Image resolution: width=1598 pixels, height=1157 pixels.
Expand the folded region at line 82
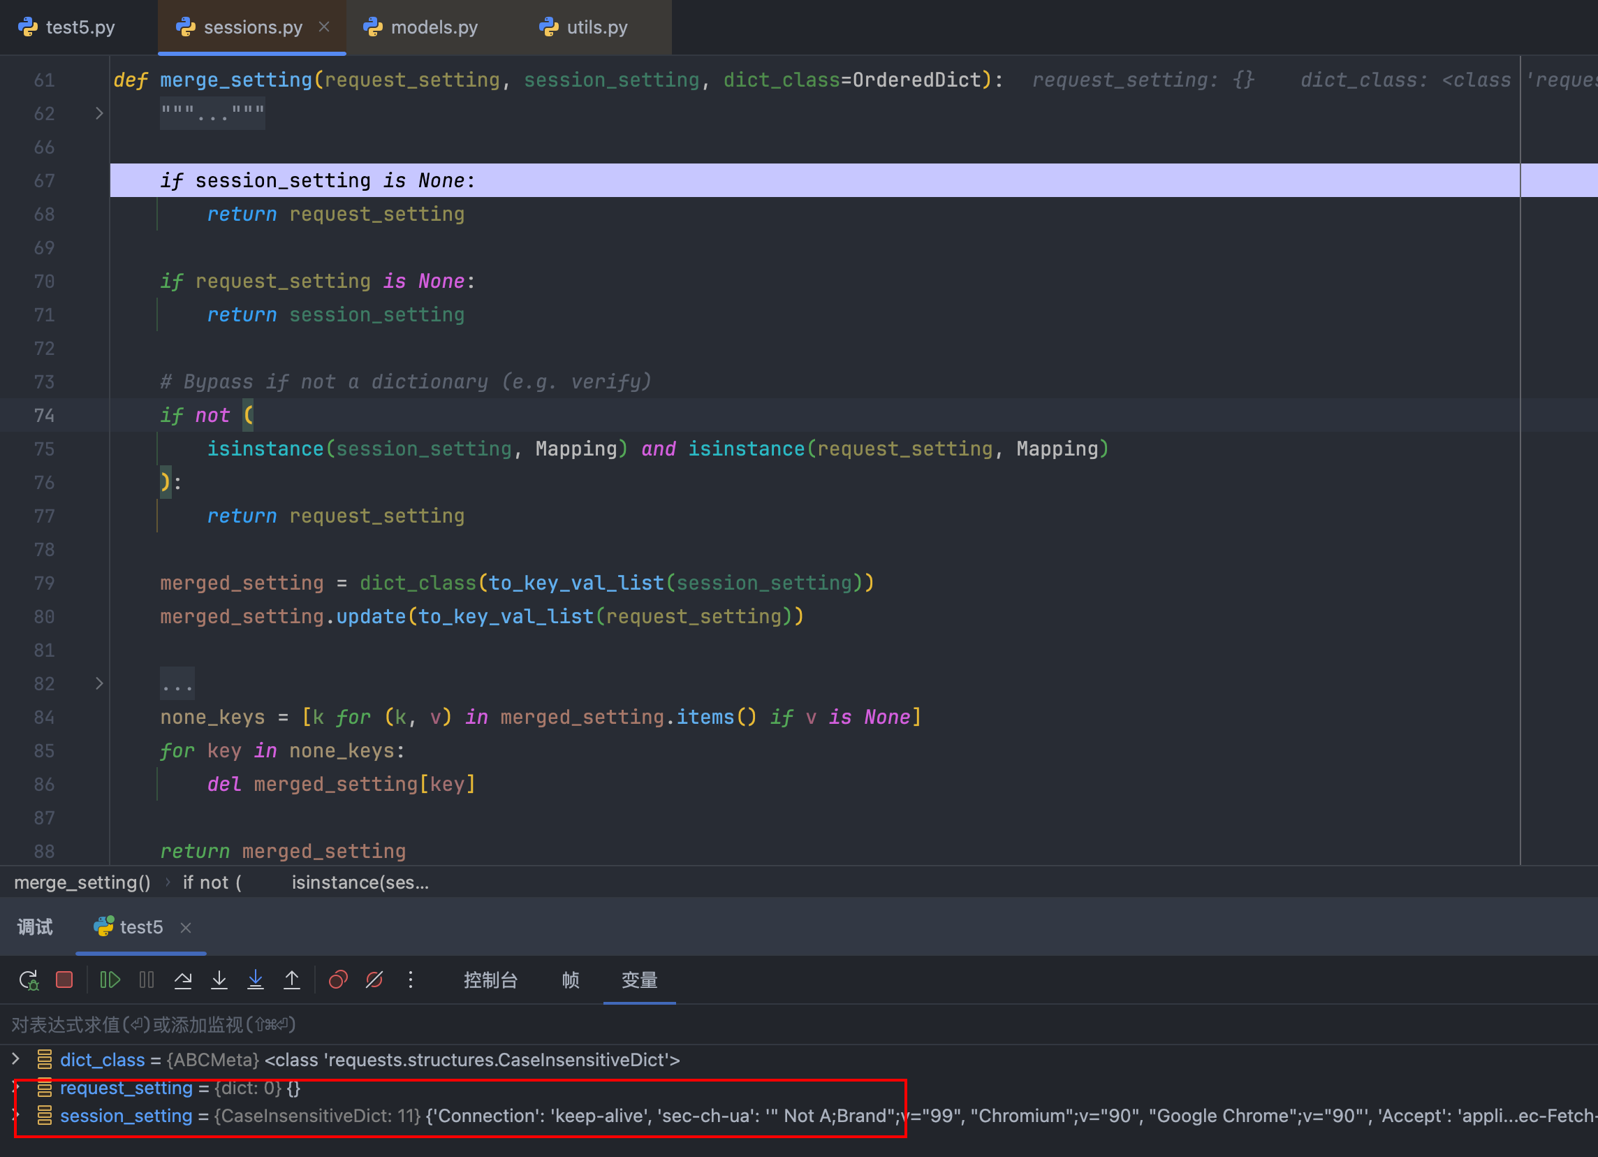coord(99,683)
